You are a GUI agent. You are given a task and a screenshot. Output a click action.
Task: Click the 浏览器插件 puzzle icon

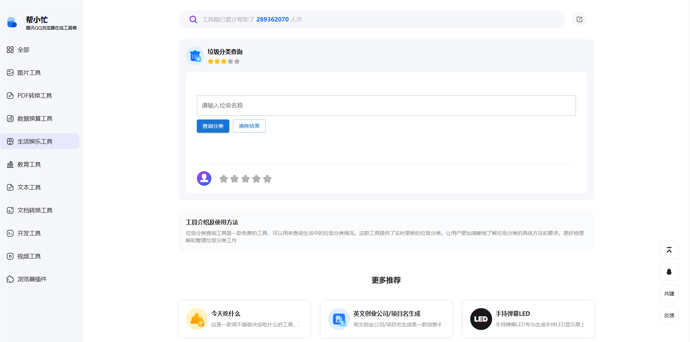pyautogui.click(x=10, y=279)
